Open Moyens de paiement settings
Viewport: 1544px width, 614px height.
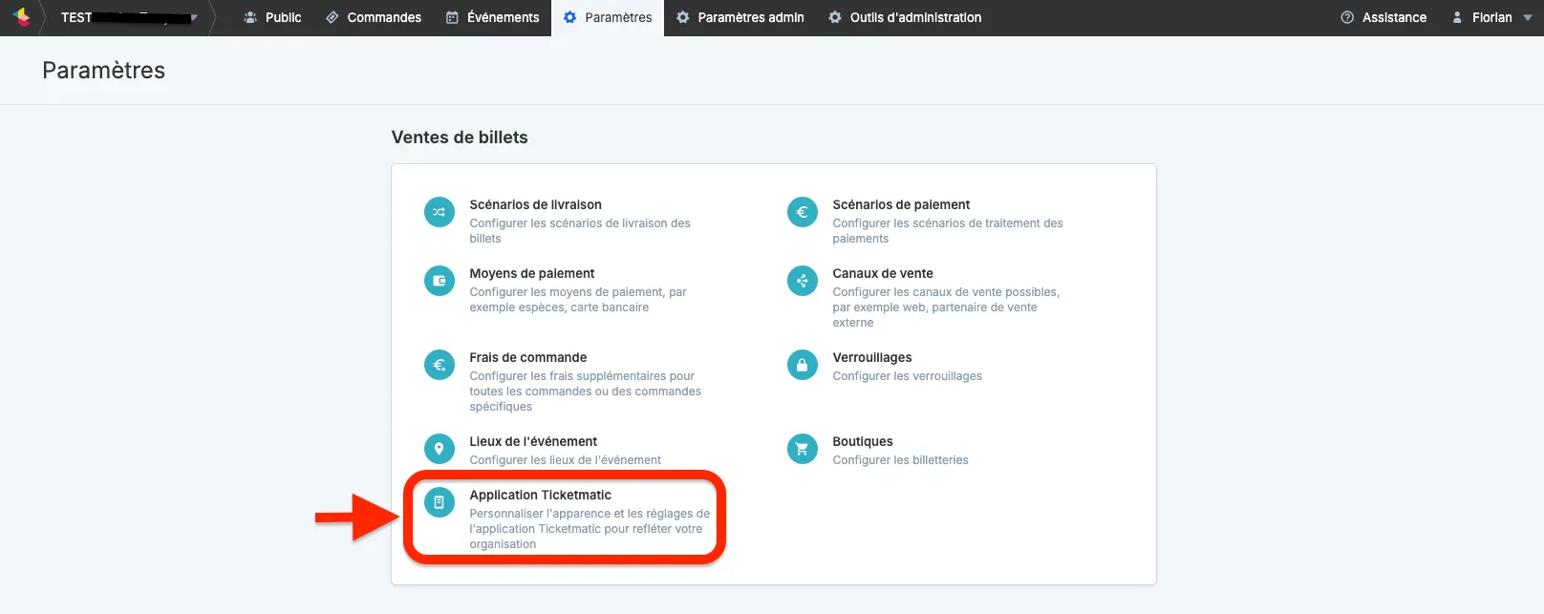(x=532, y=273)
